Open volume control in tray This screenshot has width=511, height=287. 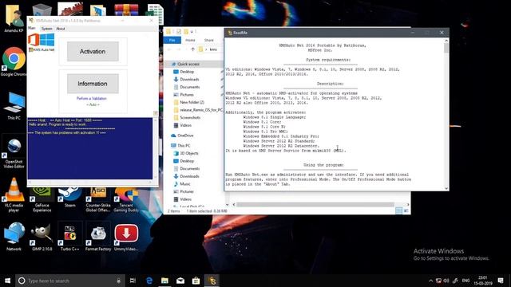point(446,281)
